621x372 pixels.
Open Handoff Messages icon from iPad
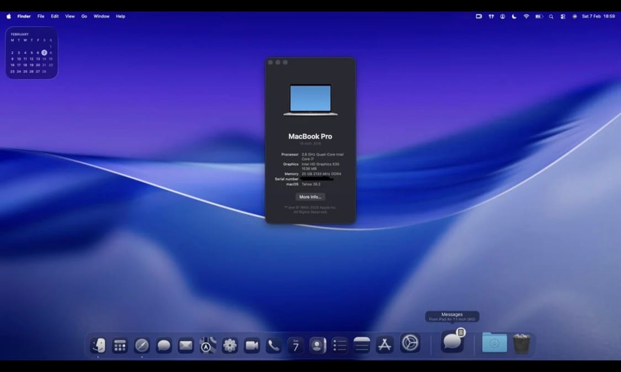(452, 342)
